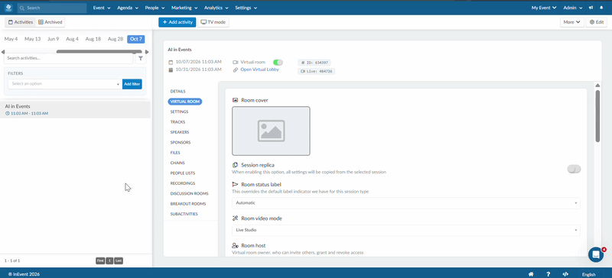The height and width of the screenshot is (278, 612).
Task: Click the announcements megaphone icon
Action: click(x=591, y=8)
